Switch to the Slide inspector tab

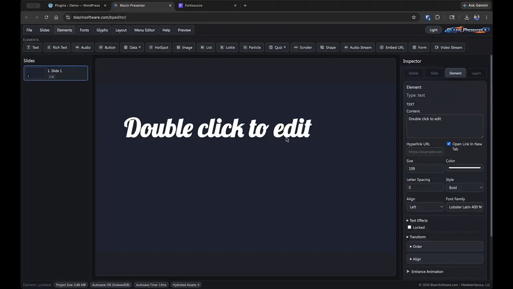click(x=434, y=73)
